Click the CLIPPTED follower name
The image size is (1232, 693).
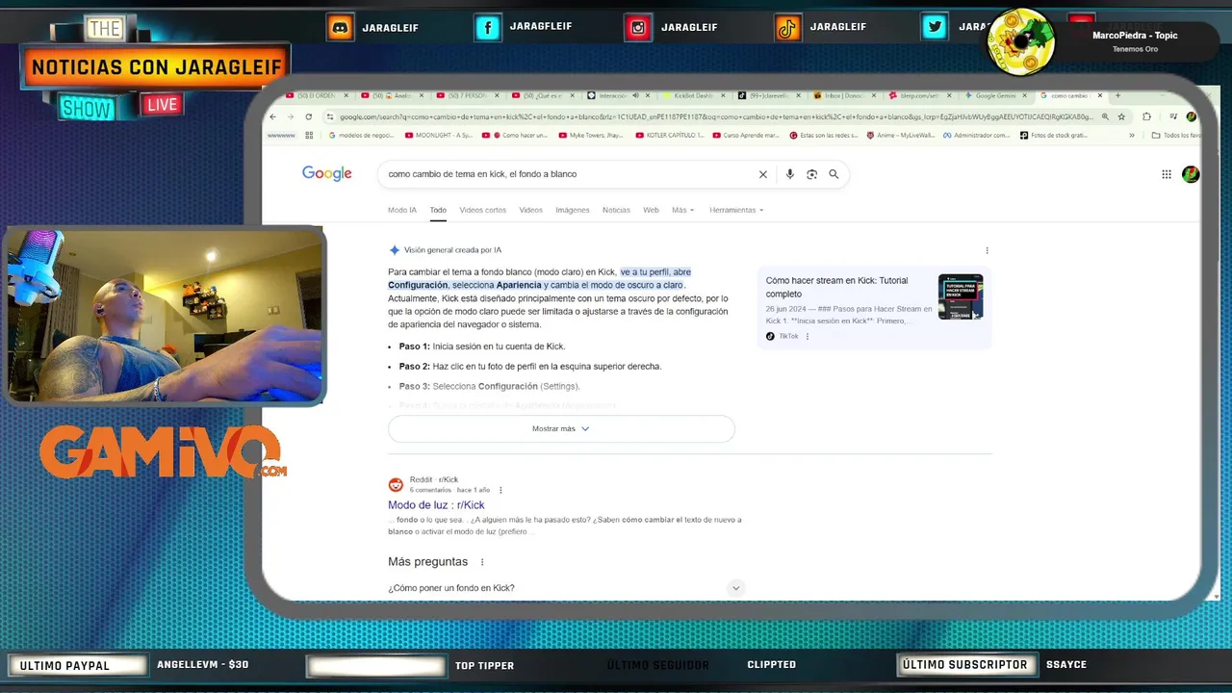pyautogui.click(x=771, y=664)
